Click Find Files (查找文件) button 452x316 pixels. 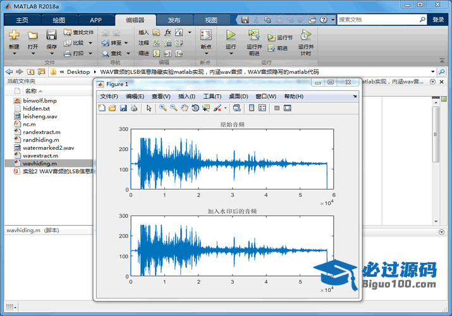tap(78, 32)
